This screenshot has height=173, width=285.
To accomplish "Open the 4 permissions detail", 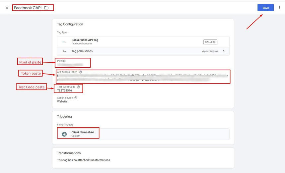I will (210, 51).
